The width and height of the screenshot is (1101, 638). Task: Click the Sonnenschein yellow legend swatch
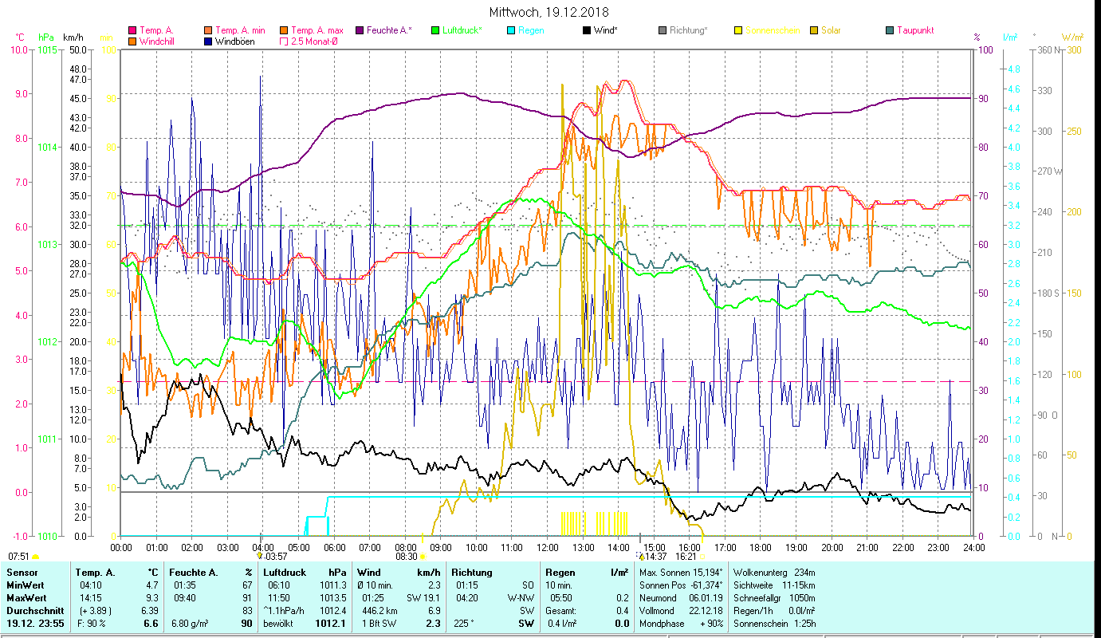[738, 31]
